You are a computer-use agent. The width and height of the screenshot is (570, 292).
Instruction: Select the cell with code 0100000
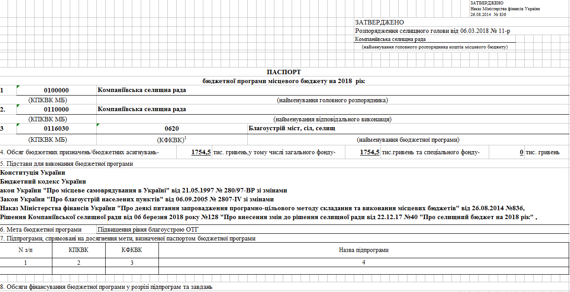coord(56,90)
